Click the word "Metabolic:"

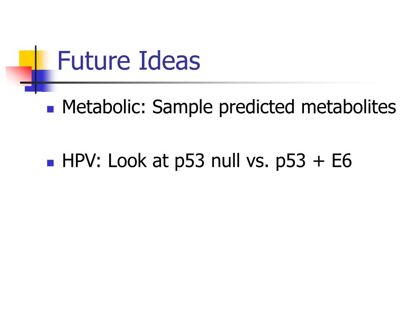tap(104, 107)
